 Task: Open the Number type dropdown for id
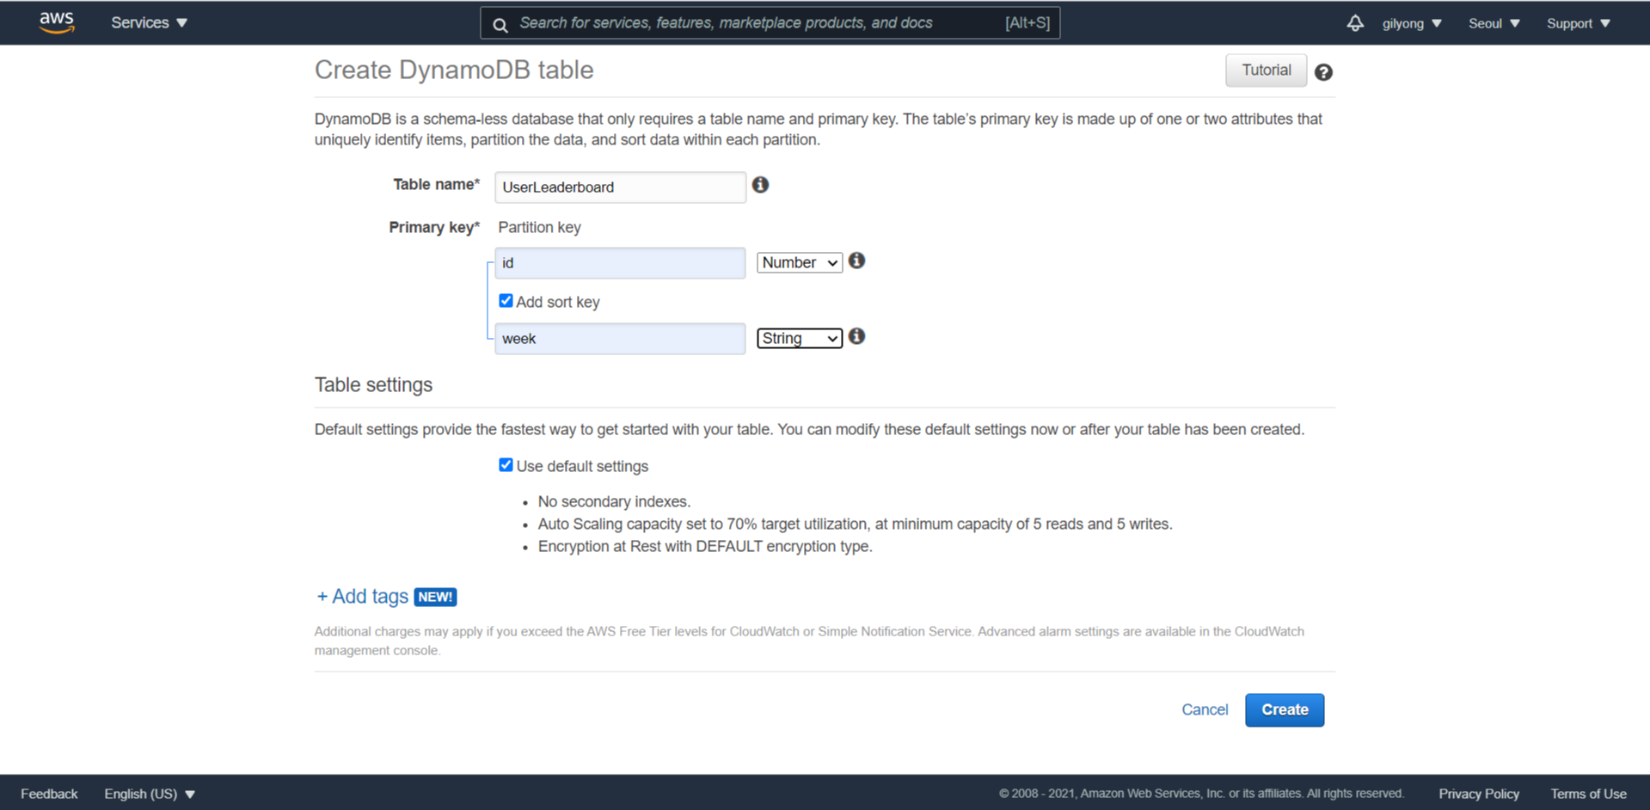point(799,262)
